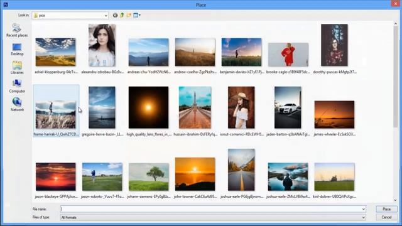402x226 pixels.
Task: Select high_quality_lens_flares thumbnail
Action: click(x=148, y=107)
